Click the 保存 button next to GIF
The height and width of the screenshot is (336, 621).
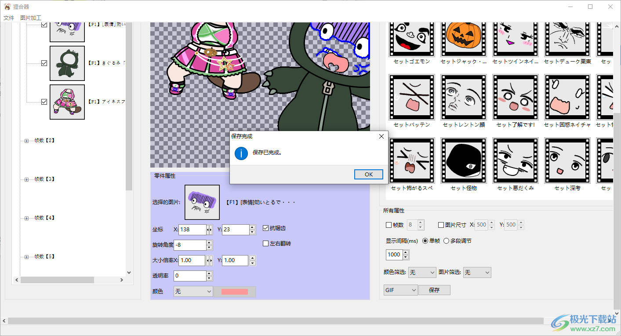434,290
